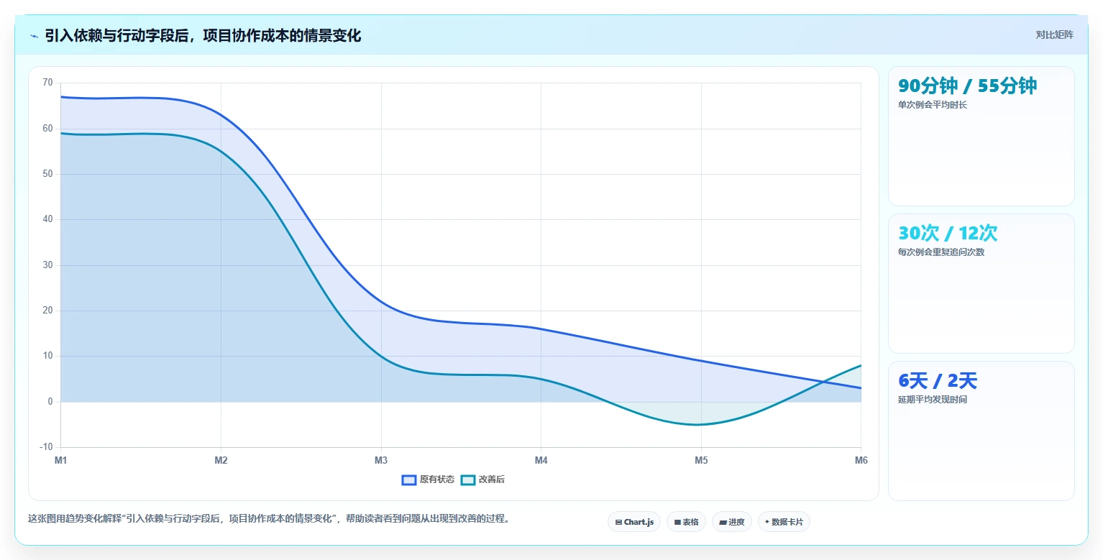Open the 6天 / 2天 stat card

point(981,431)
